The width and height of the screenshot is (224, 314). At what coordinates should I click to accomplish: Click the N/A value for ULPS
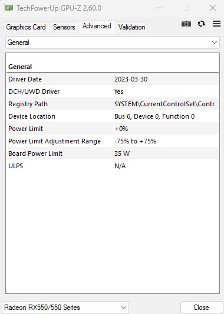coord(120,166)
